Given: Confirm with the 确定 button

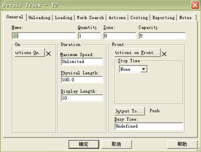Looking at the screenshot, I should tap(84, 144).
